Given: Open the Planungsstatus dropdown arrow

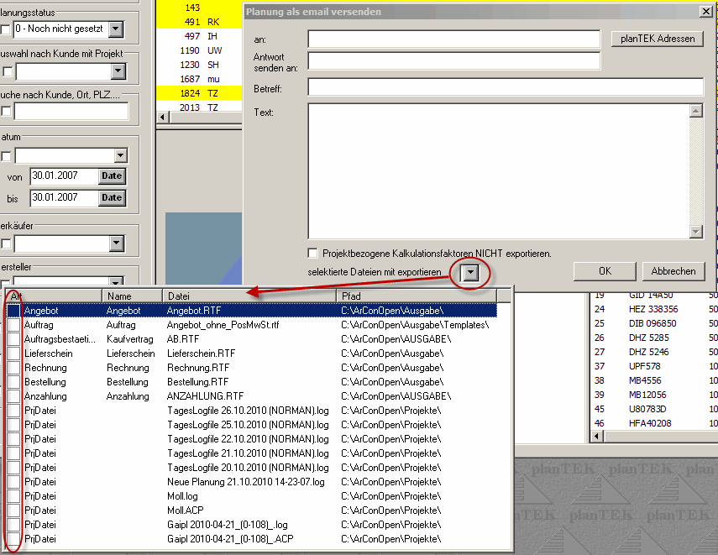Looking at the screenshot, I should tap(116, 29).
